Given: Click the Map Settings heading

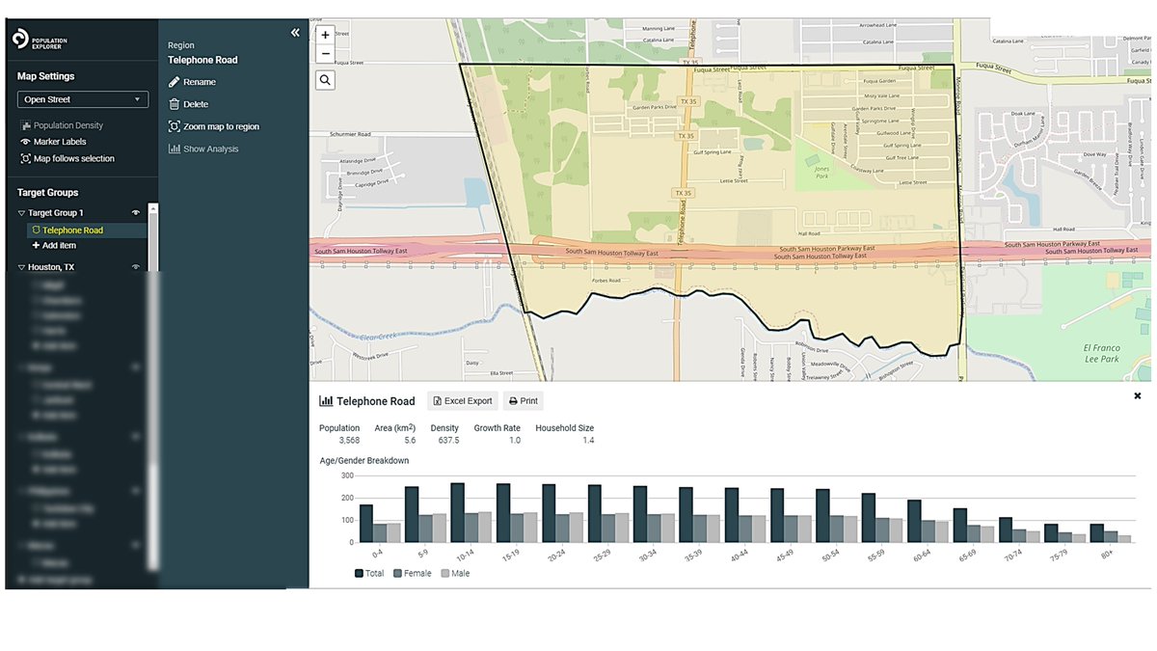Looking at the screenshot, I should point(45,76).
